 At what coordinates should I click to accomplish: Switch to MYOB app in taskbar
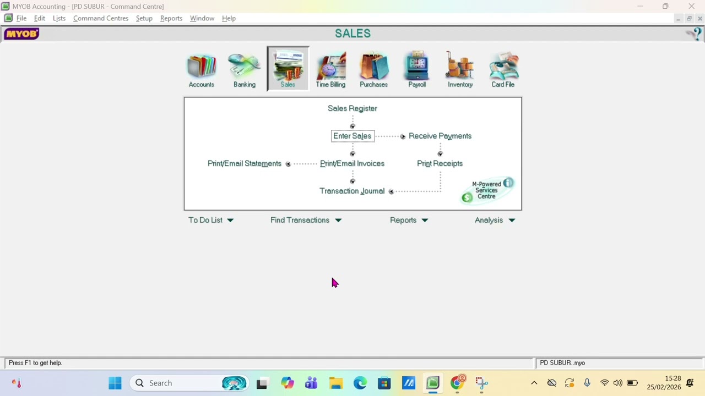coord(433,383)
